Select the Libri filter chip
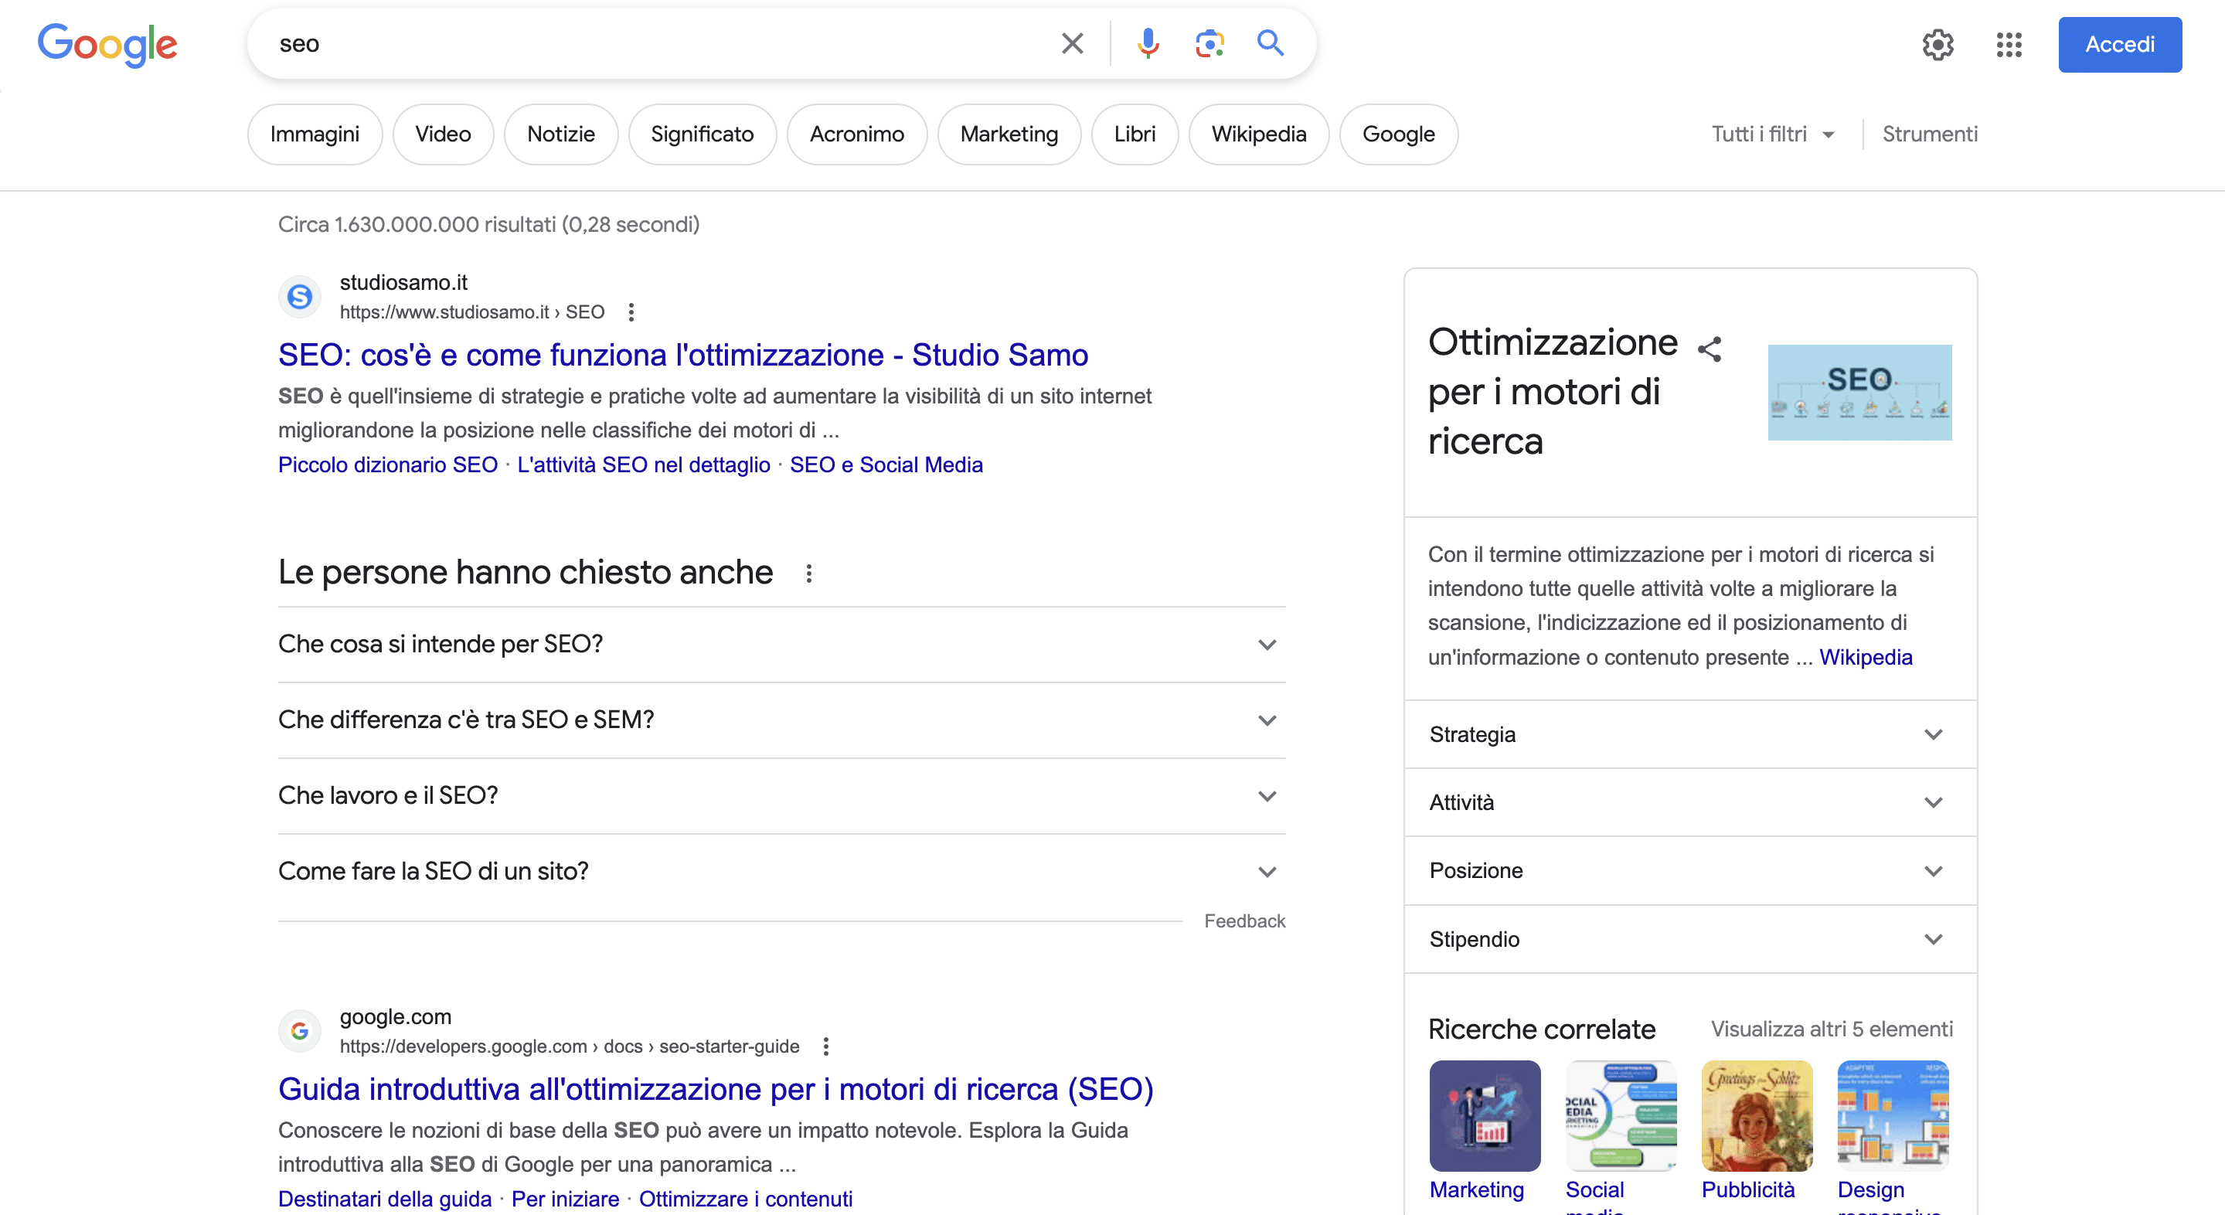Image resolution: width=2225 pixels, height=1215 pixels. point(1134,134)
